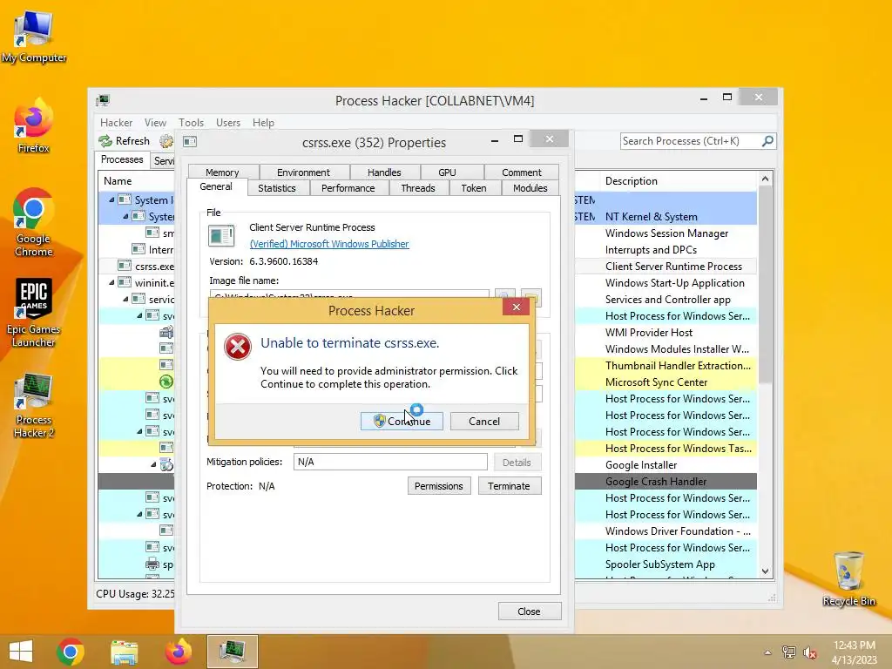Click Firefox in the taskbar
This screenshot has height=669, width=892.
[178, 652]
